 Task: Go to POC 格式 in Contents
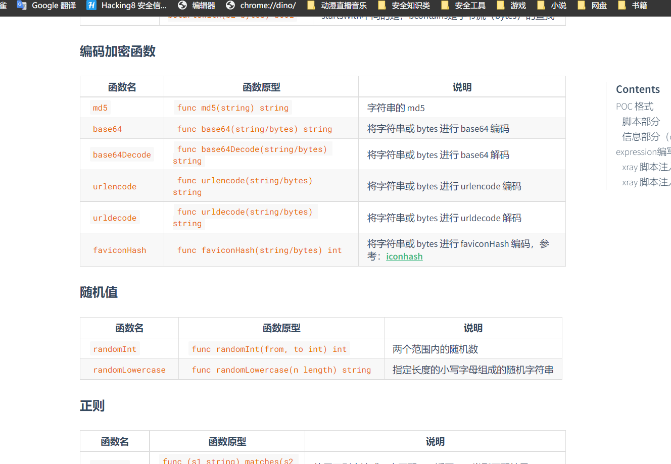click(635, 107)
